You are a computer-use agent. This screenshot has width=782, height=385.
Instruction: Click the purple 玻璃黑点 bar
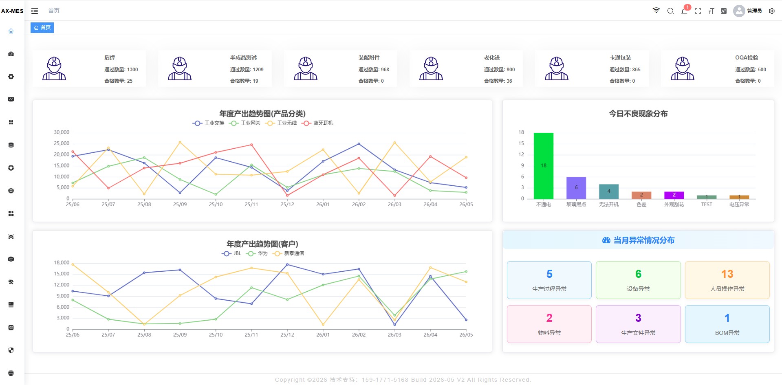click(576, 188)
